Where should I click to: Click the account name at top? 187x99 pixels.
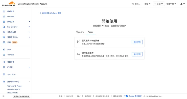(32, 4)
